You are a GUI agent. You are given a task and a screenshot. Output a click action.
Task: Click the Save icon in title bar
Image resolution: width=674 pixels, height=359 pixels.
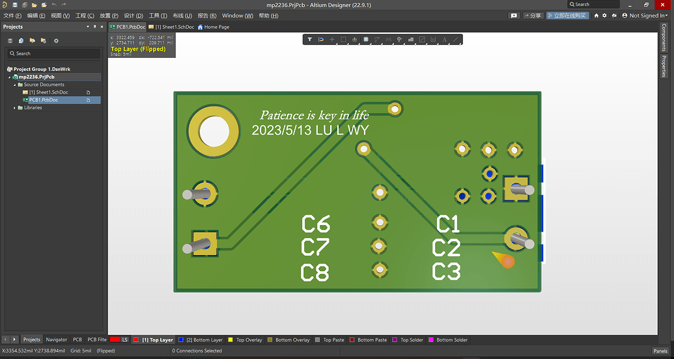coord(14,5)
